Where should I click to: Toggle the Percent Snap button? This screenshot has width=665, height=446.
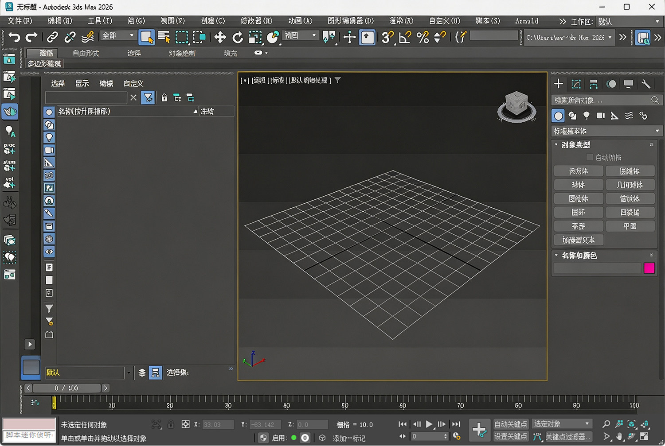(422, 37)
